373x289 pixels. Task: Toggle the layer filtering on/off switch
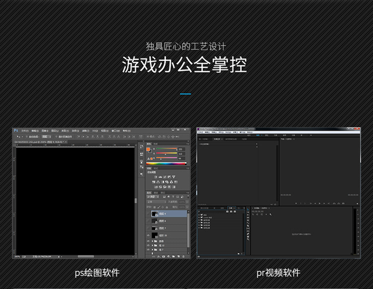(188, 197)
